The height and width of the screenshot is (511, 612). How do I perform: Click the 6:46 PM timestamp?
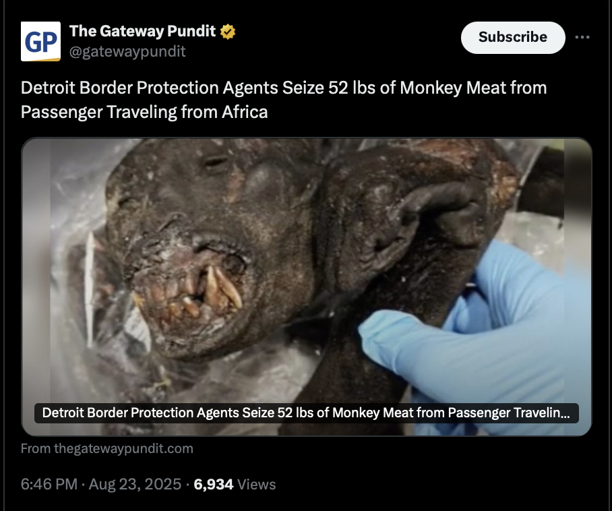49,484
